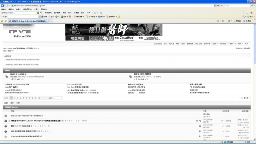The image size is (256, 144).
Task: Open the 編輯 (Edit) menu
Action: (x=11, y=9)
